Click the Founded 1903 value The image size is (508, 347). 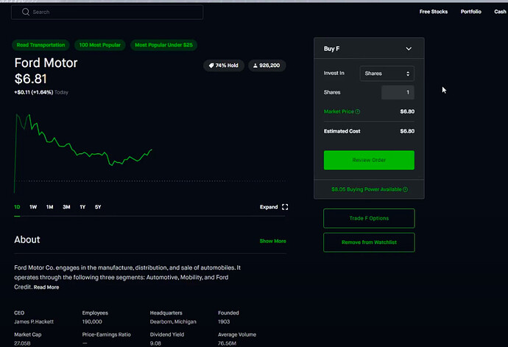224,322
